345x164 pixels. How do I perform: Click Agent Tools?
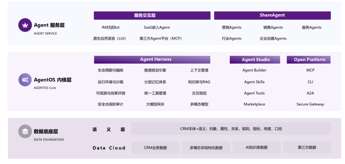pyautogui.click(x=254, y=93)
